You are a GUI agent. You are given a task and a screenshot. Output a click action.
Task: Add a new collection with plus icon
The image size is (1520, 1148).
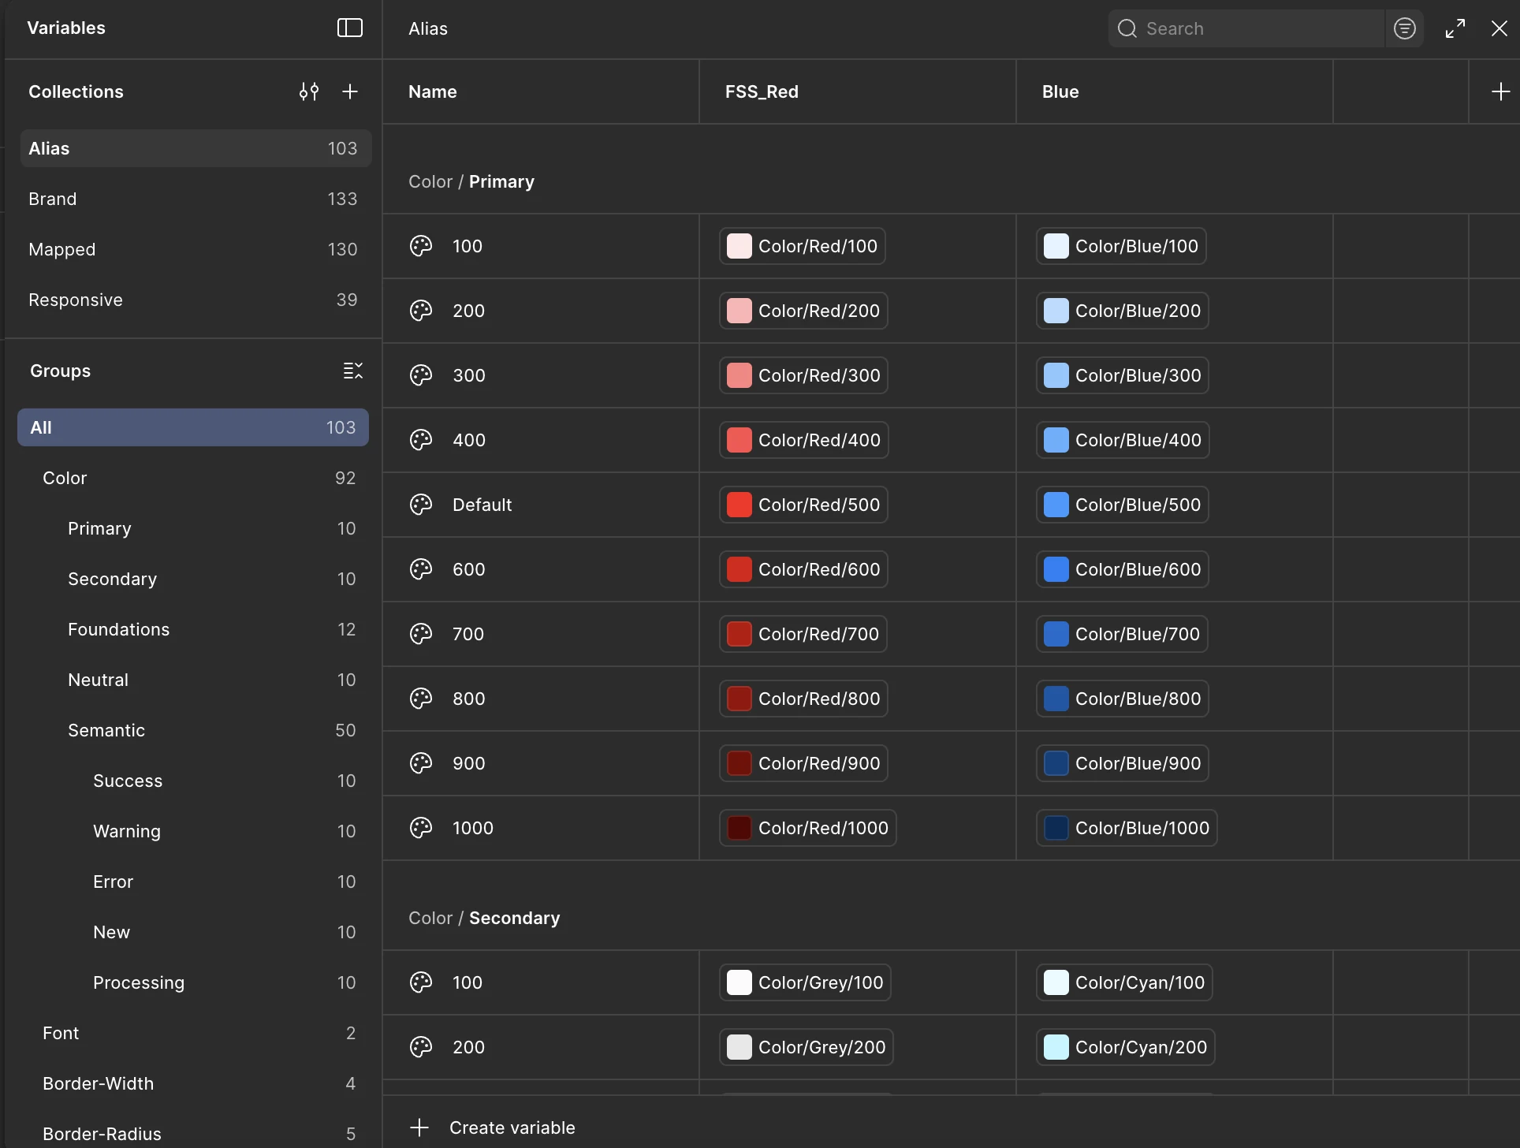click(350, 91)
